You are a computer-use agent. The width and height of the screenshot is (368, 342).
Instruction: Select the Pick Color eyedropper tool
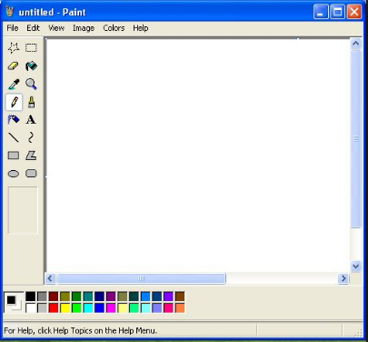tap(14, 84)
